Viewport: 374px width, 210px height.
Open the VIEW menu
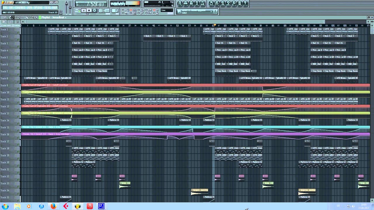[30, 8]
